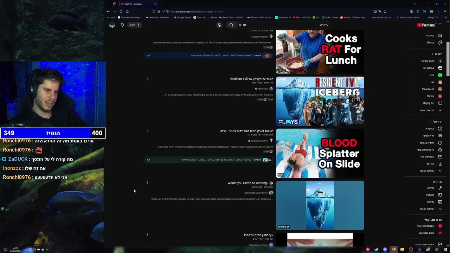Image resolution: width=450 pixels, height=253 pixels.
Task: Open the Gaming controller explore icon
Action: (440, 195)
